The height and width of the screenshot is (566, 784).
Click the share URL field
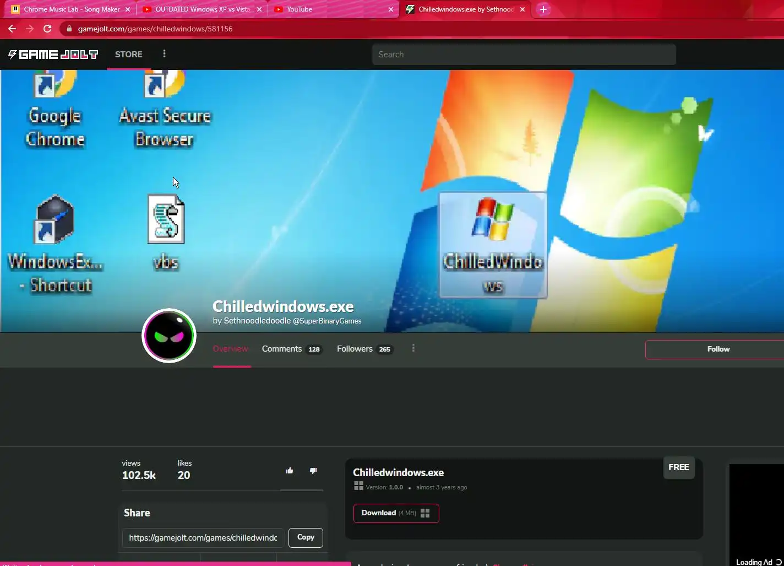click(203, 537)
